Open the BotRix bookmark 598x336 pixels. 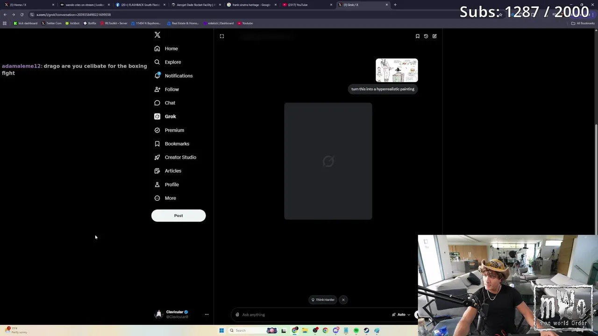90,23
